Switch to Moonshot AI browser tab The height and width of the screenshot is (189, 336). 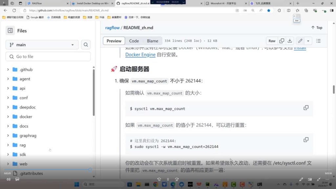pos(226,3)
